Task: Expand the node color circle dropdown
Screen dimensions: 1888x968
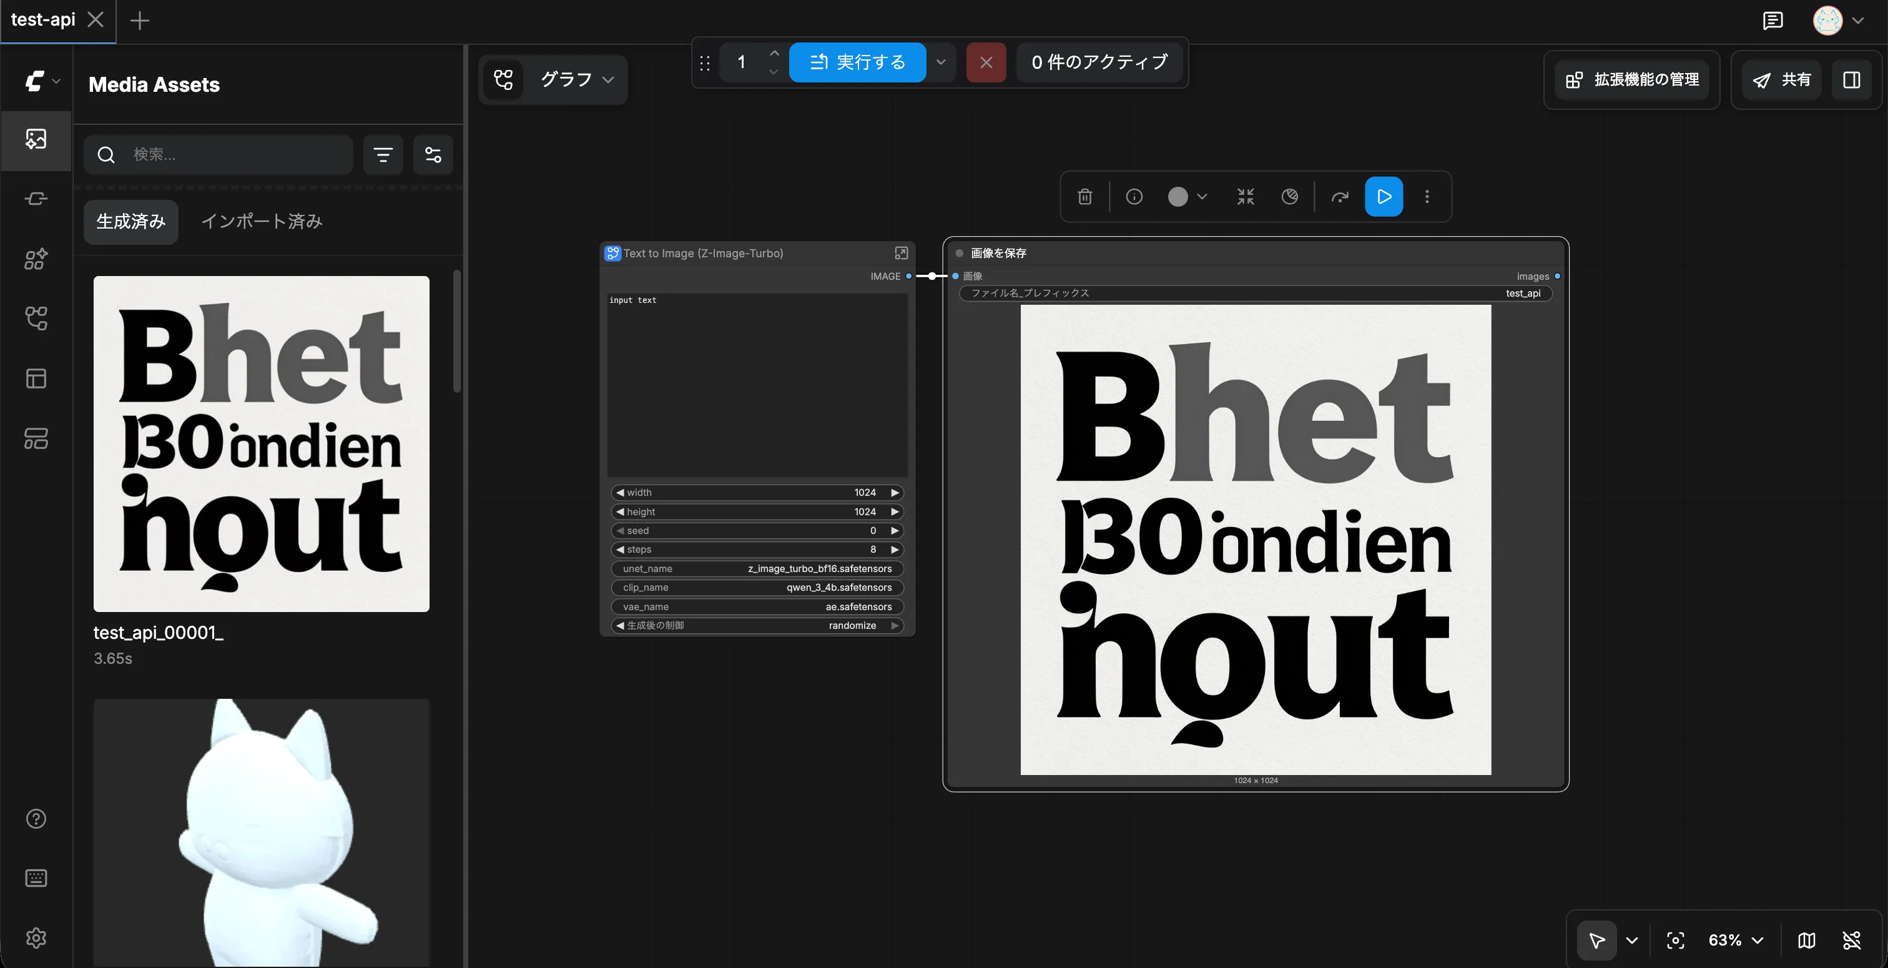Action: pyautogui.click(x=1187, y=197)
